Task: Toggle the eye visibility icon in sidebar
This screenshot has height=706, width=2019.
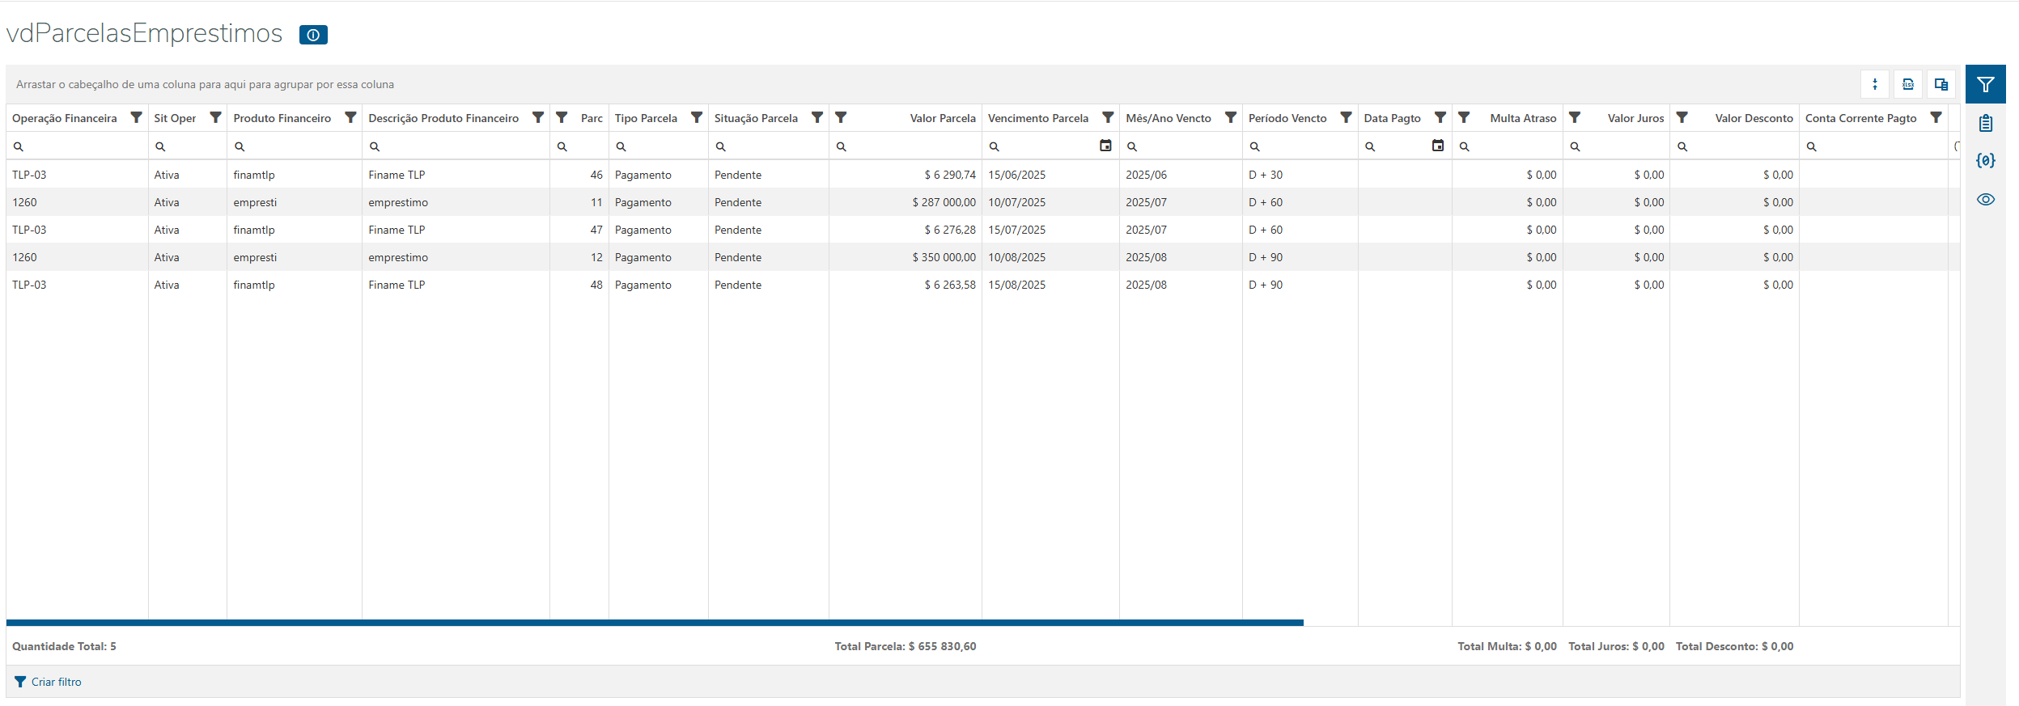Action: [1985, 199]
